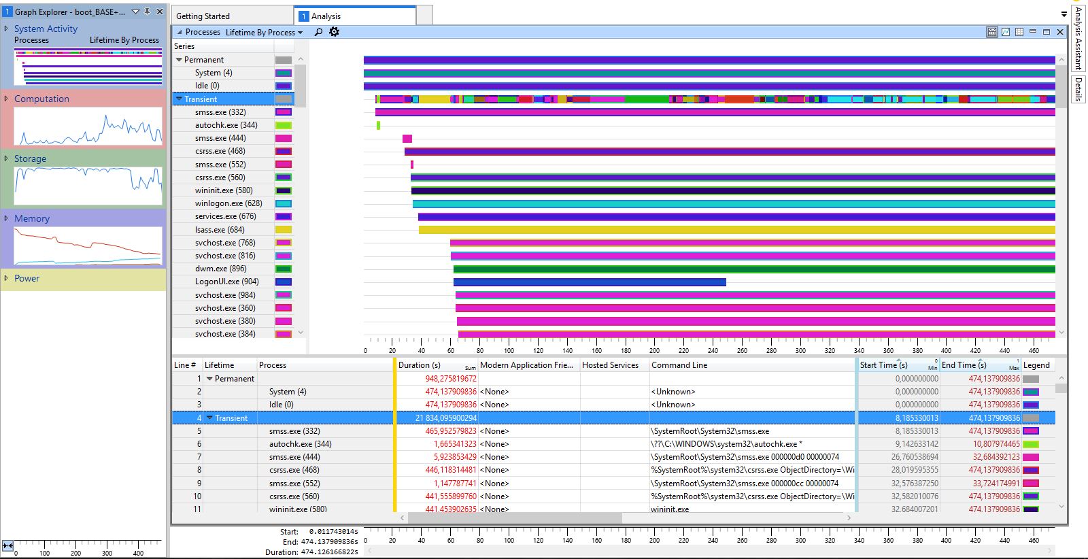Collapse the Permanent series group
This screenshot has height=559, width=1088.
coord(179,60)
